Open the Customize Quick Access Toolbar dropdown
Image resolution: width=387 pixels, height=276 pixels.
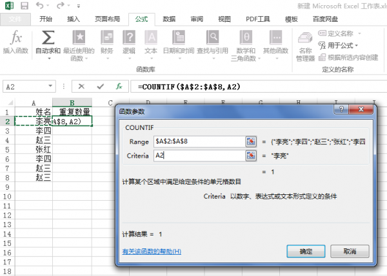pos(79,6)
